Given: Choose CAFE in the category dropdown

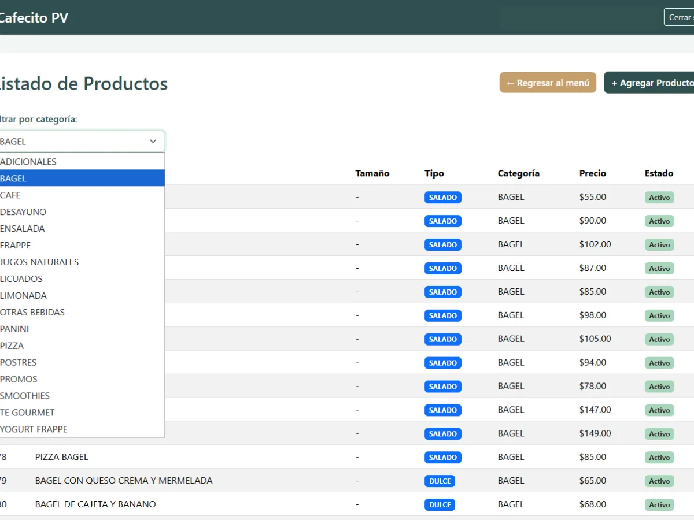Looking at the screenshot, I should click(11, 195).
